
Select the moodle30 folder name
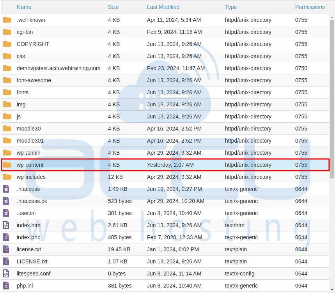[x=28, y=129]
